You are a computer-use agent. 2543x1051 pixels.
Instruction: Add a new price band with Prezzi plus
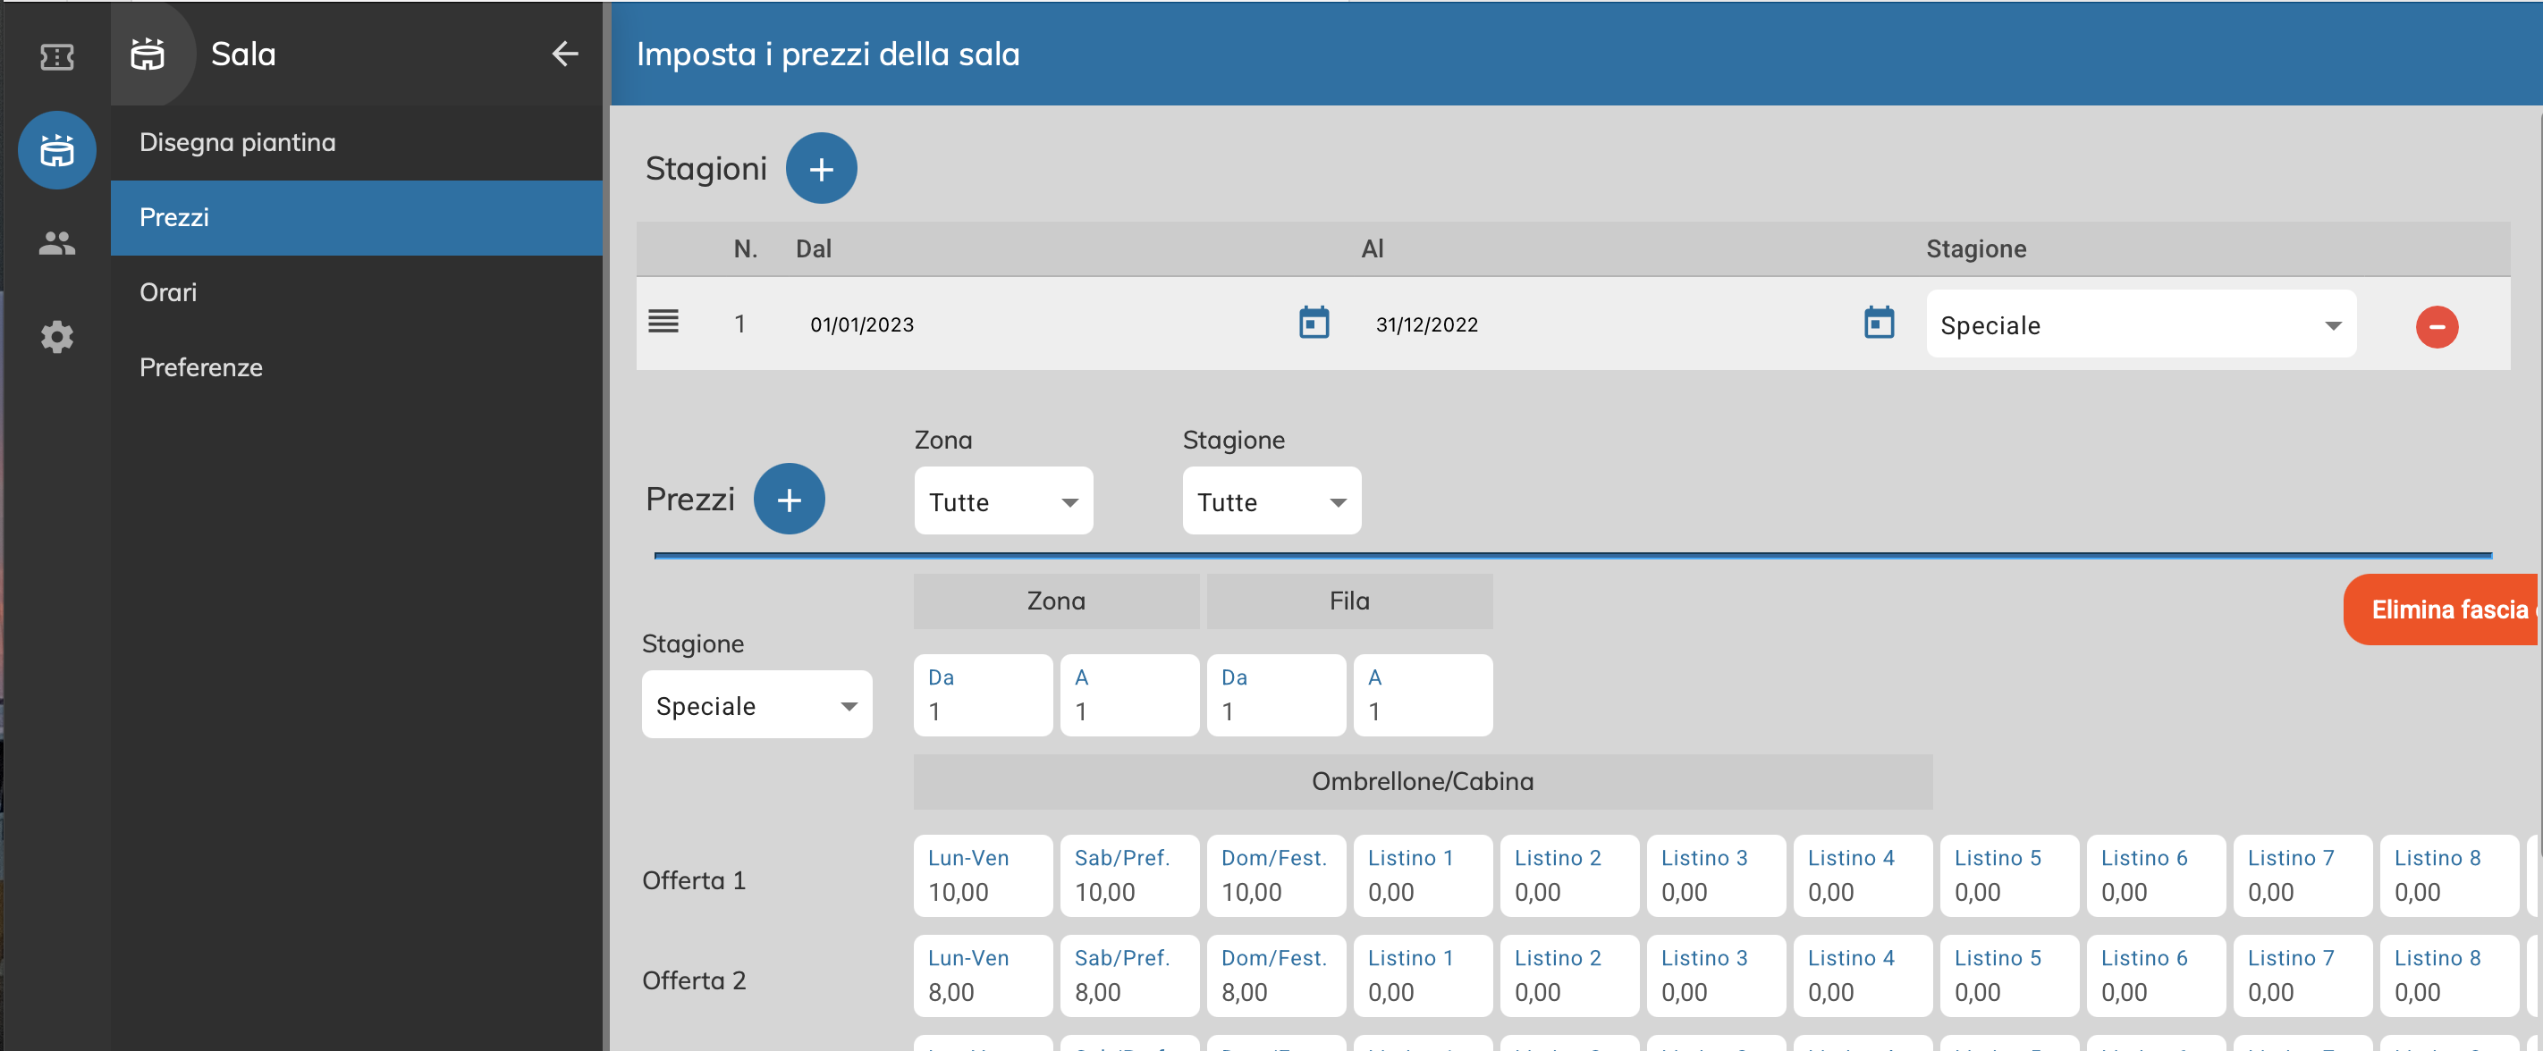coord(788,500)
